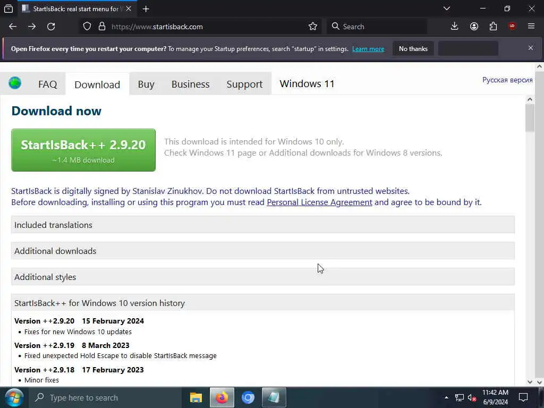
Task: Launch Chromium from the taskbar
Action: coord(248,397)
